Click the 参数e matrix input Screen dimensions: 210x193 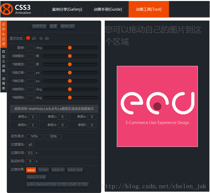point(92,117)
